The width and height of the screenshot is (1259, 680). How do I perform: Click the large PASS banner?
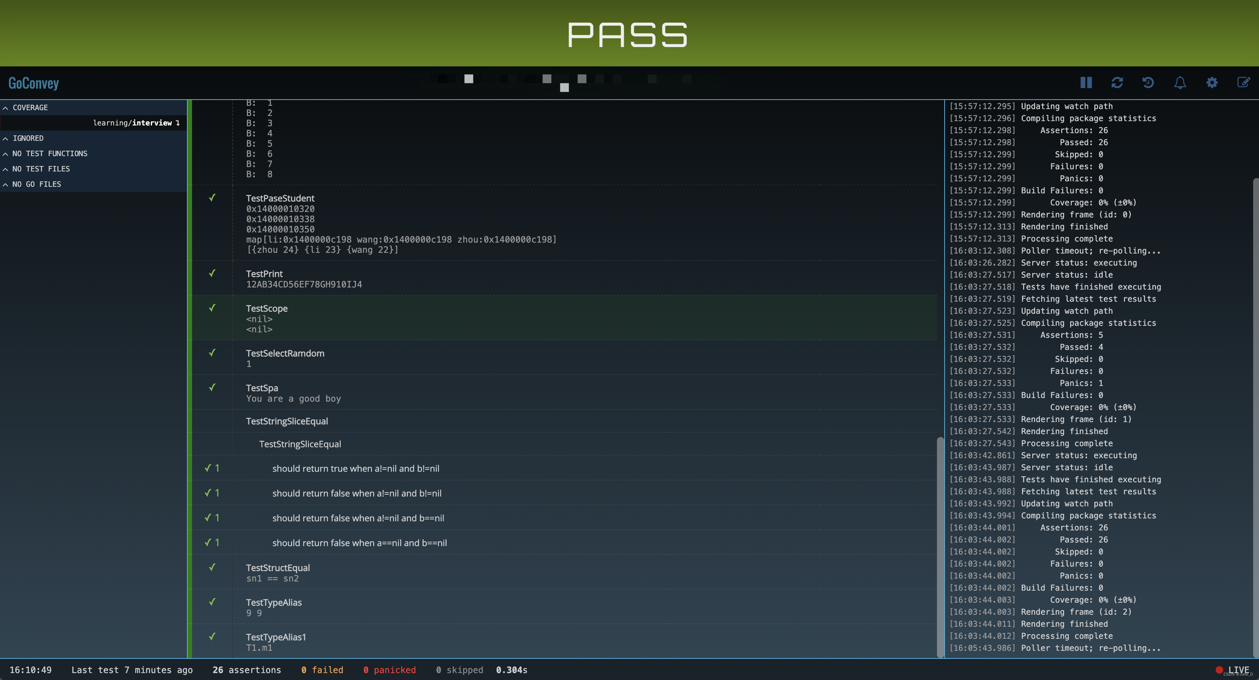click(628, 34)
